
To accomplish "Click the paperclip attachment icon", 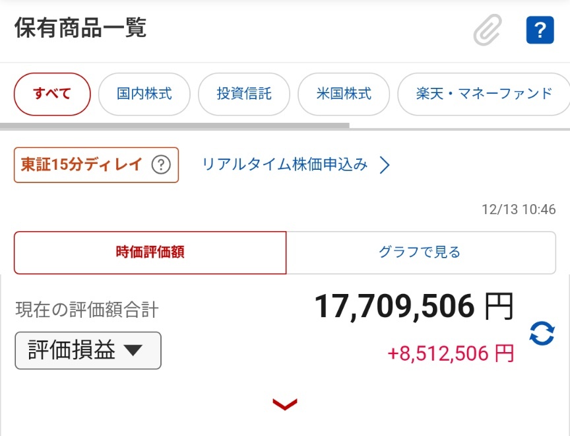I will click(488, 30).
